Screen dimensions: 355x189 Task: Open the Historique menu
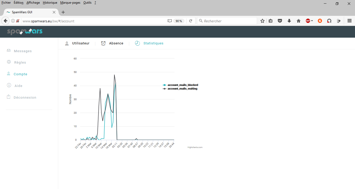tap(50, 3)
